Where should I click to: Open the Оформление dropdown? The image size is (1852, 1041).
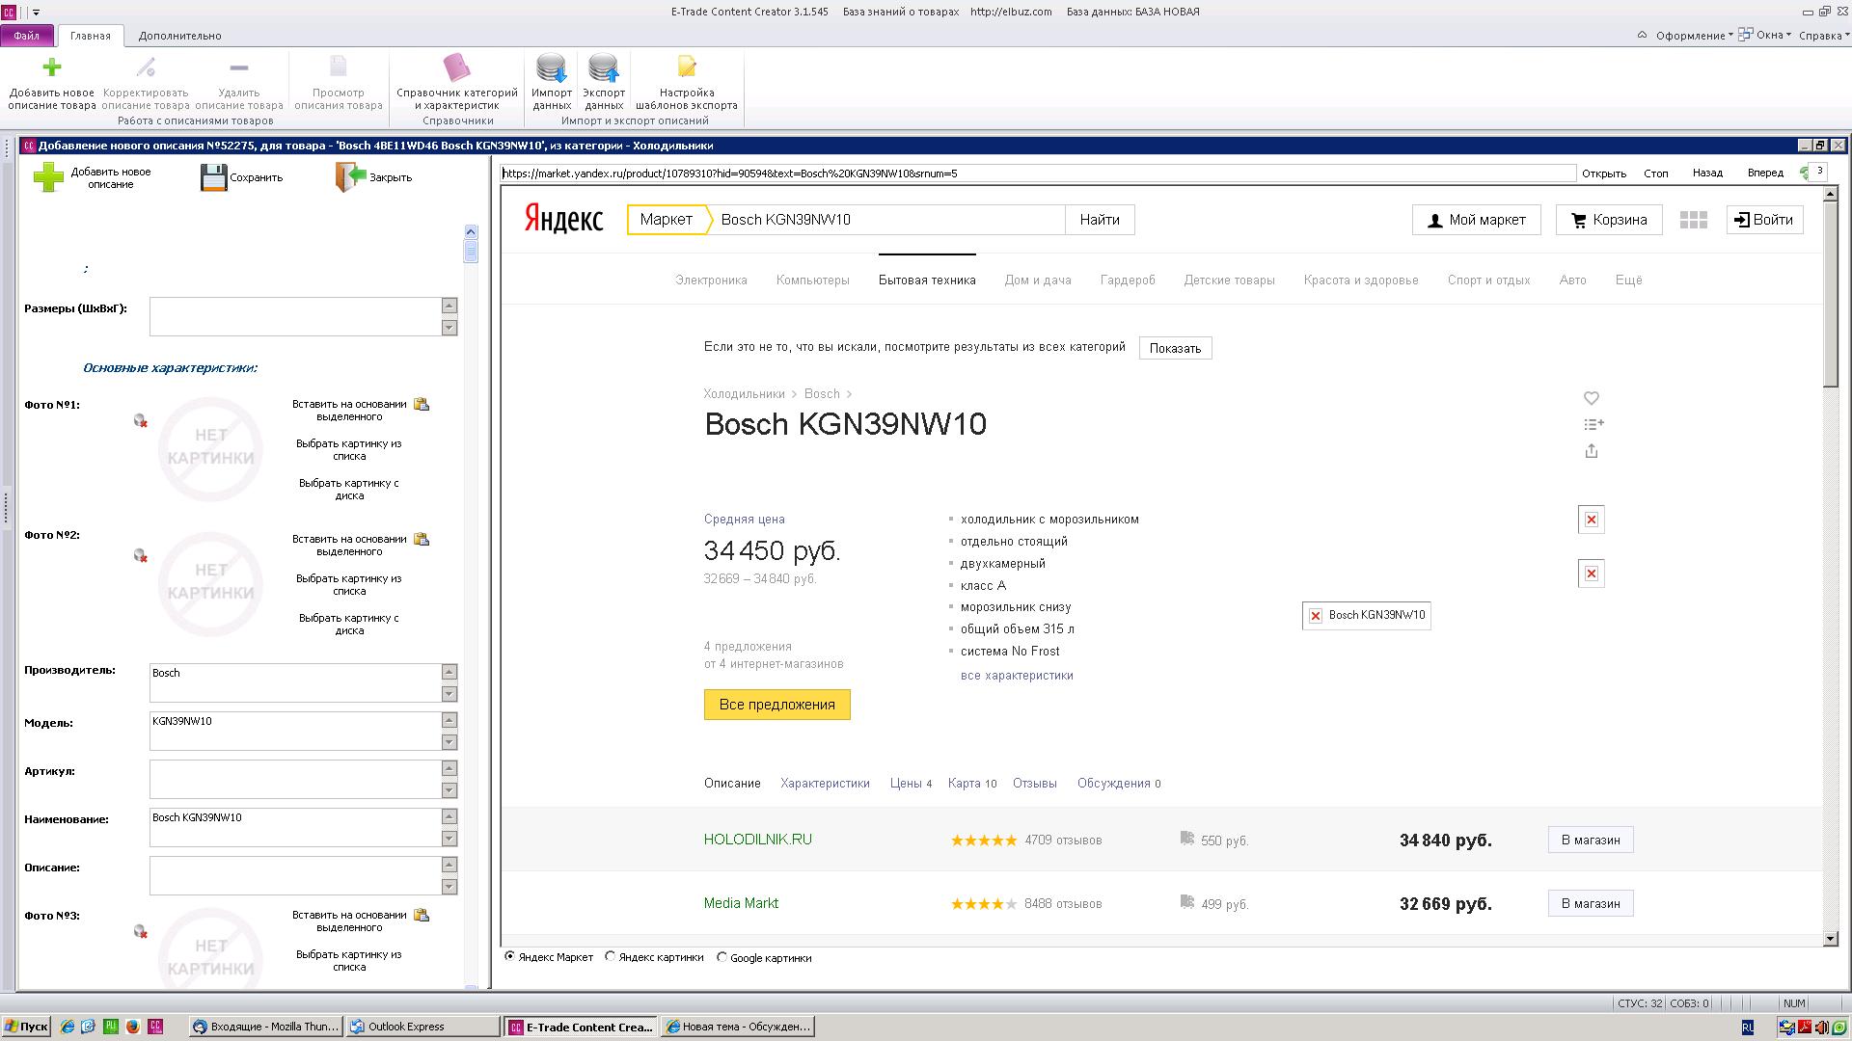1694,36
